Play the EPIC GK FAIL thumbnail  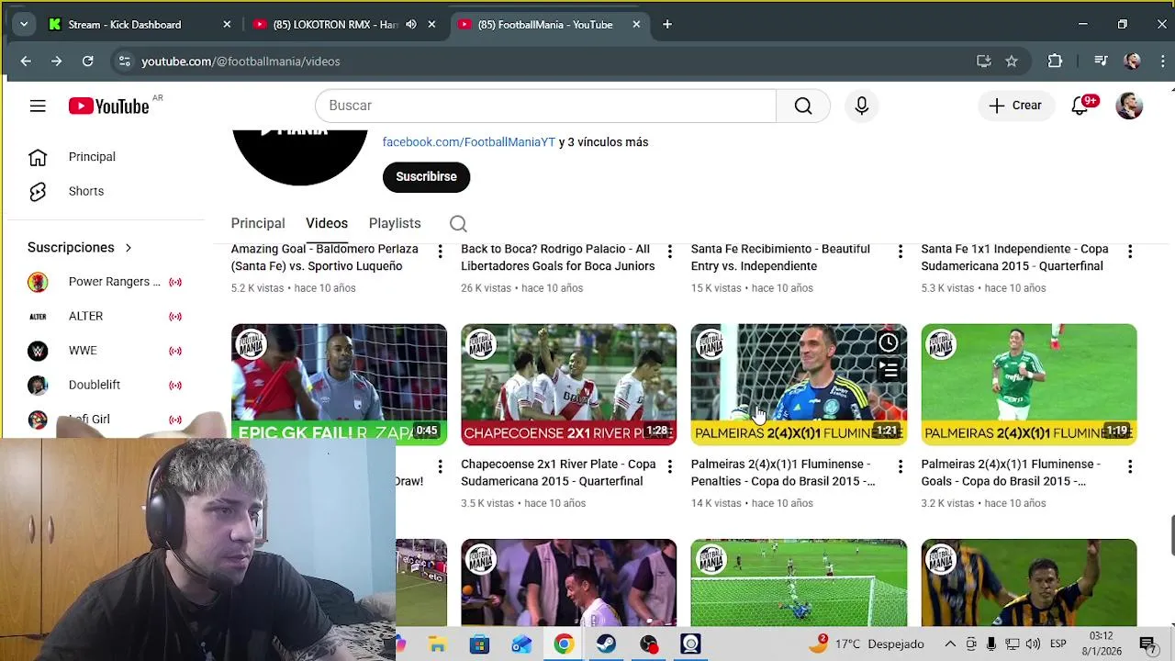click(x=339, y=385)
